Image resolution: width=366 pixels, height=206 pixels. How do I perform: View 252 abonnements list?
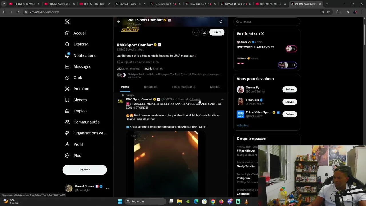[128, 68]
